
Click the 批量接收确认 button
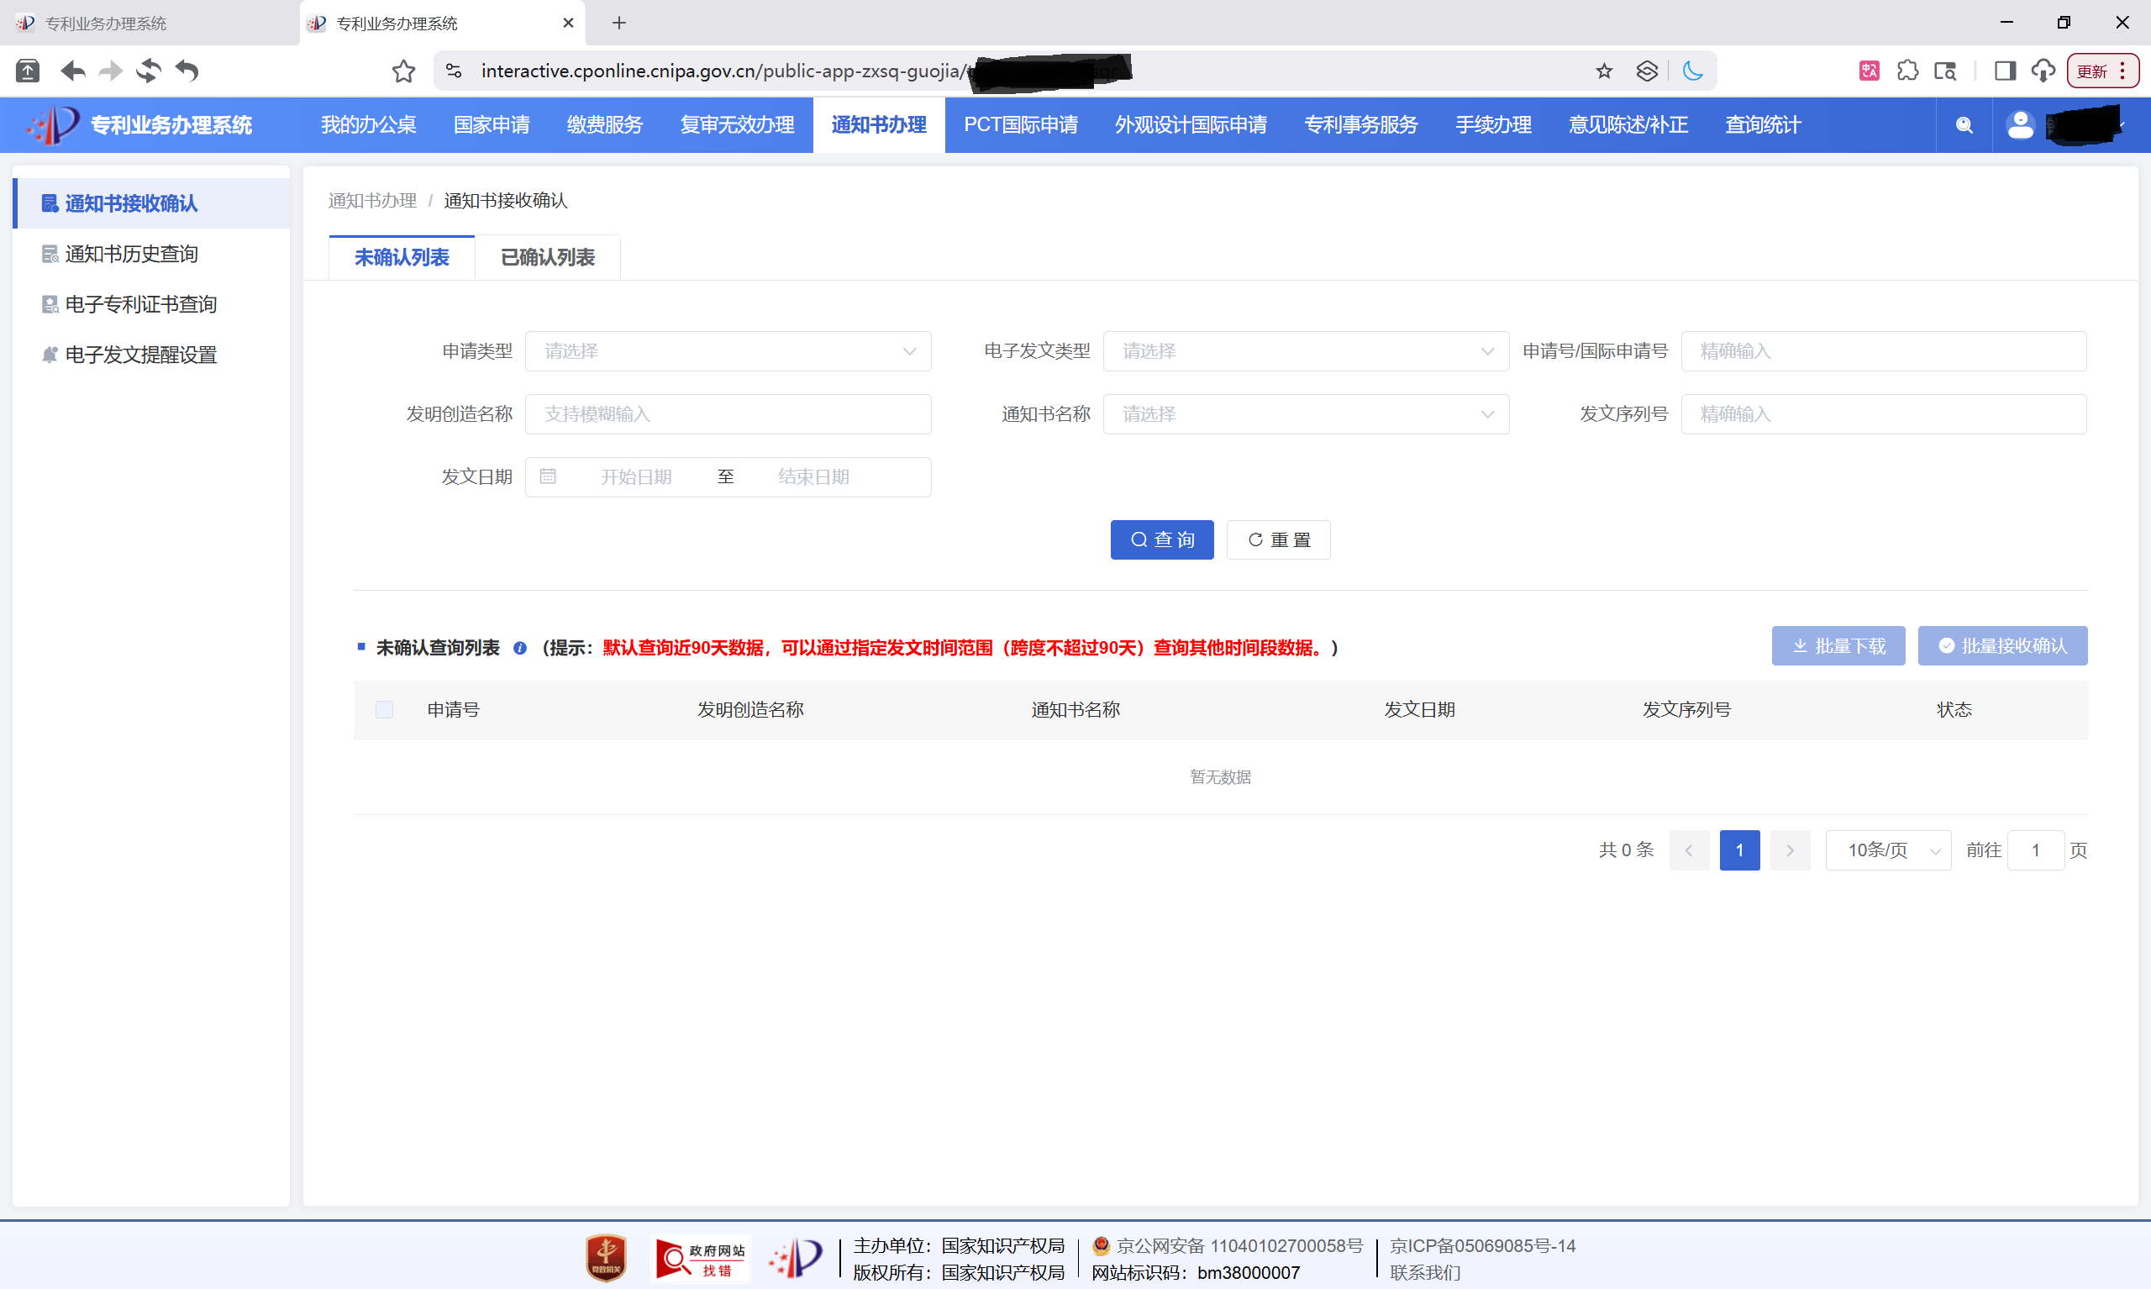(2001, 645)
